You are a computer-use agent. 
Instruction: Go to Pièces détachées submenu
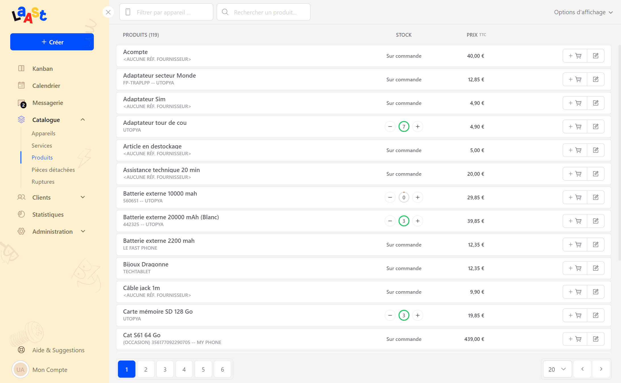click(x=53, y=170)
